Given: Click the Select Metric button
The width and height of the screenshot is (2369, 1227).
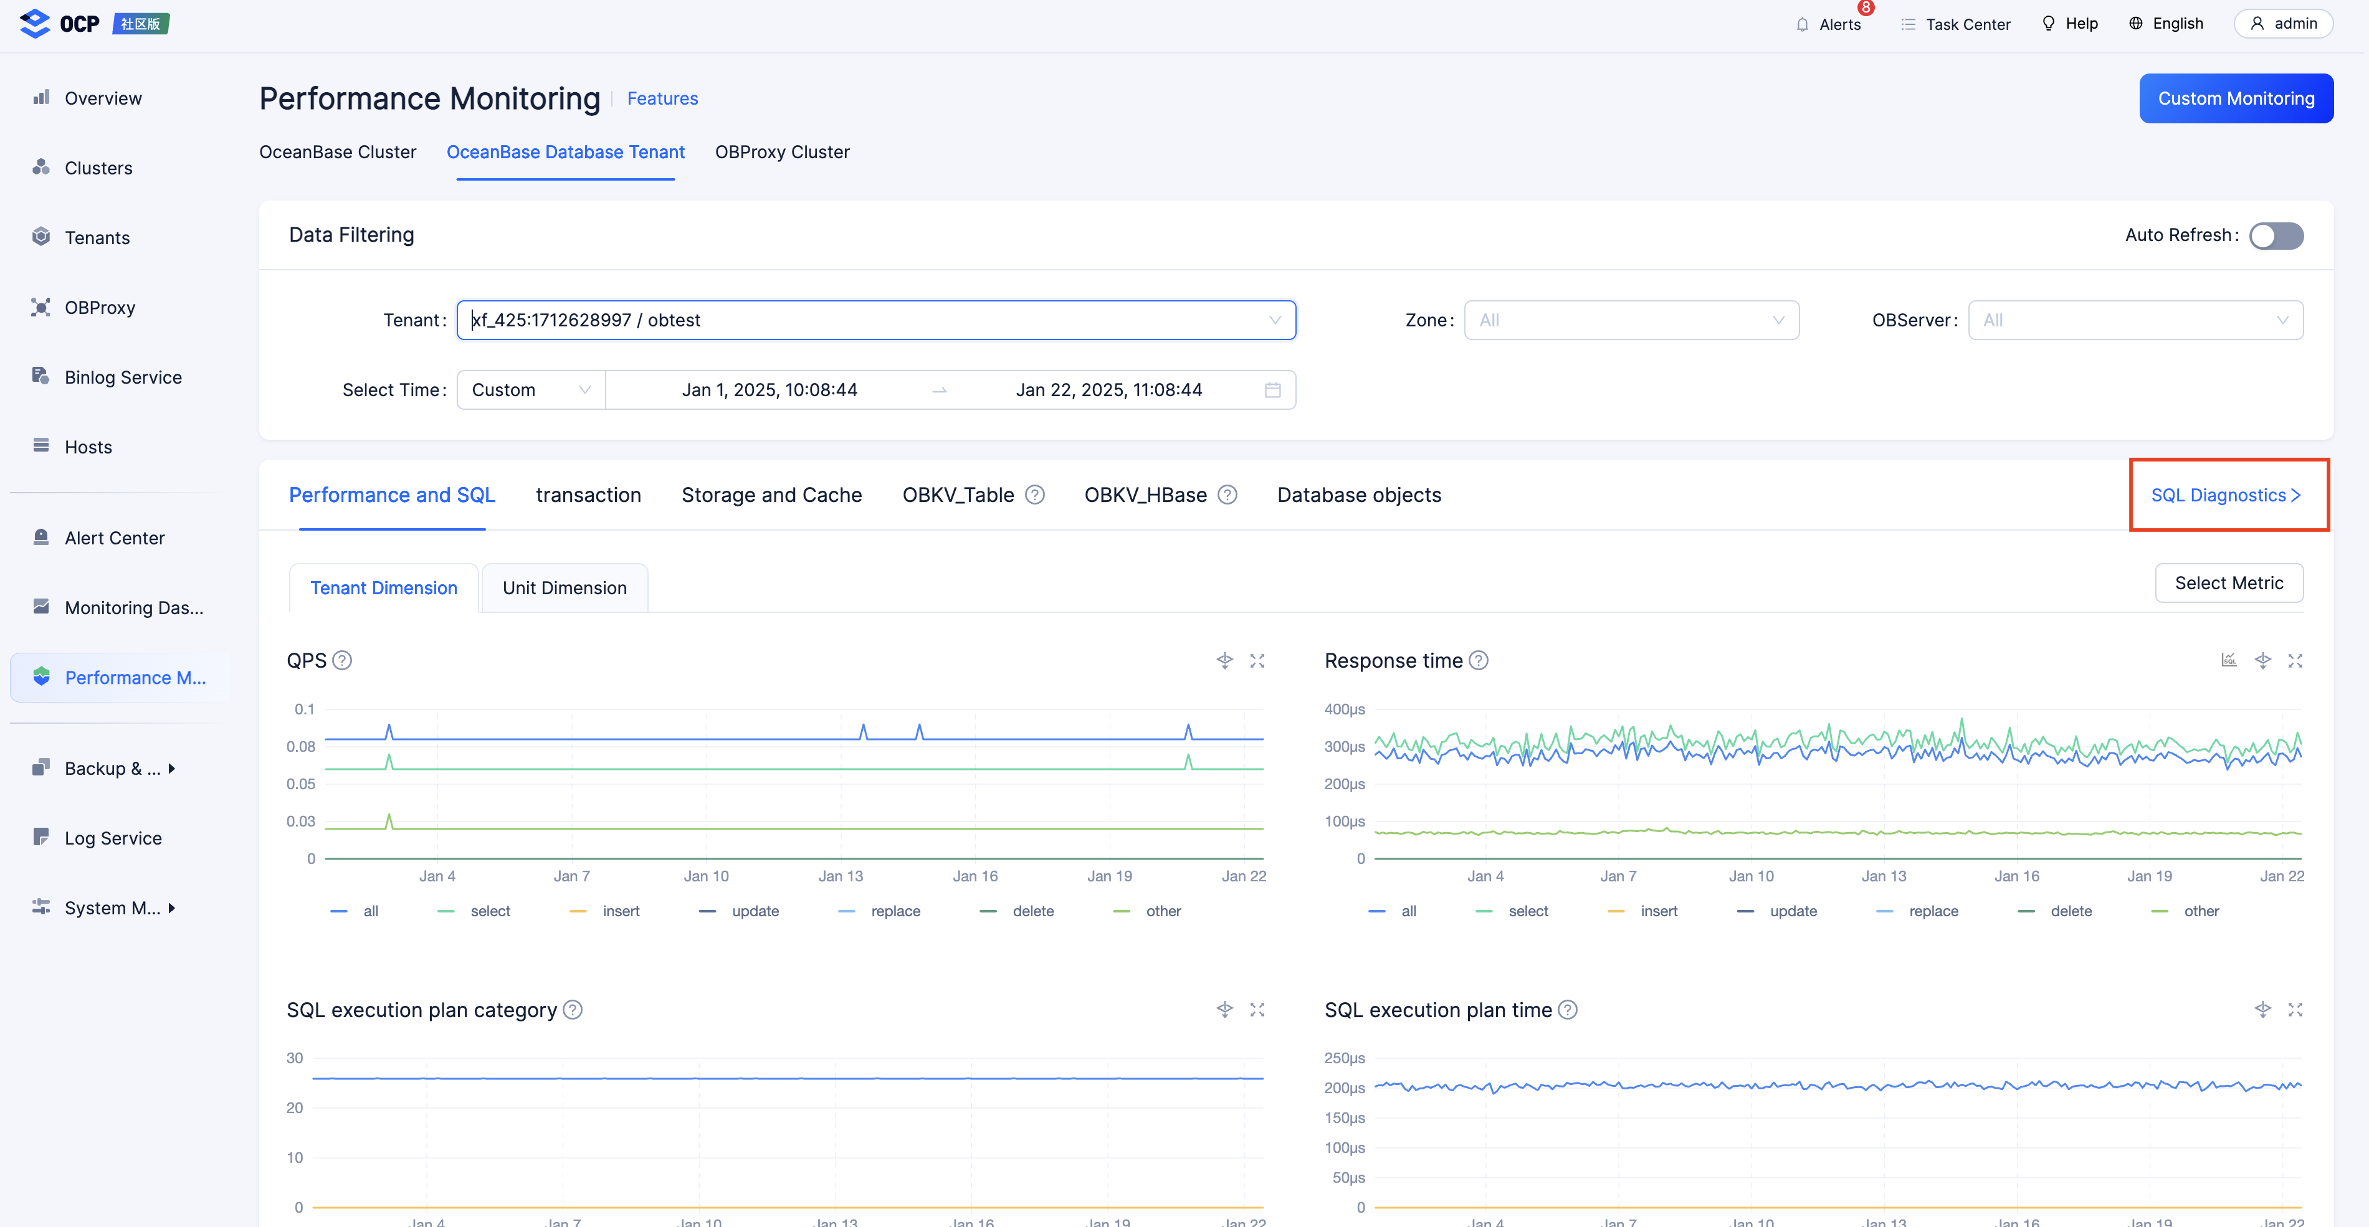Looking at the screenshot, I should 2228,583.
